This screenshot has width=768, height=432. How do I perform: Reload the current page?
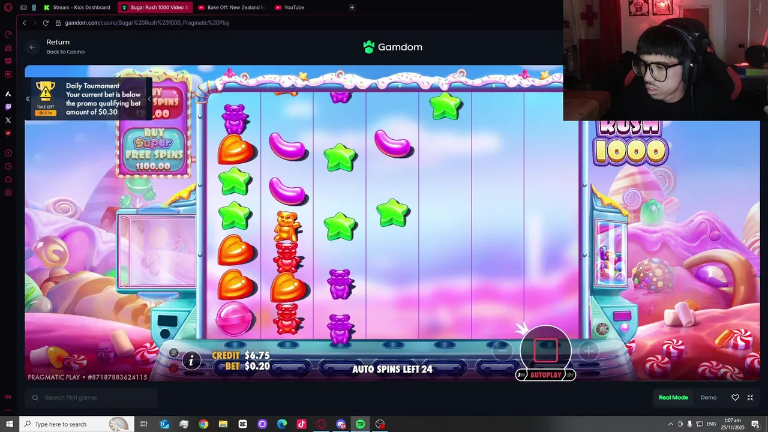pos(46,23)
